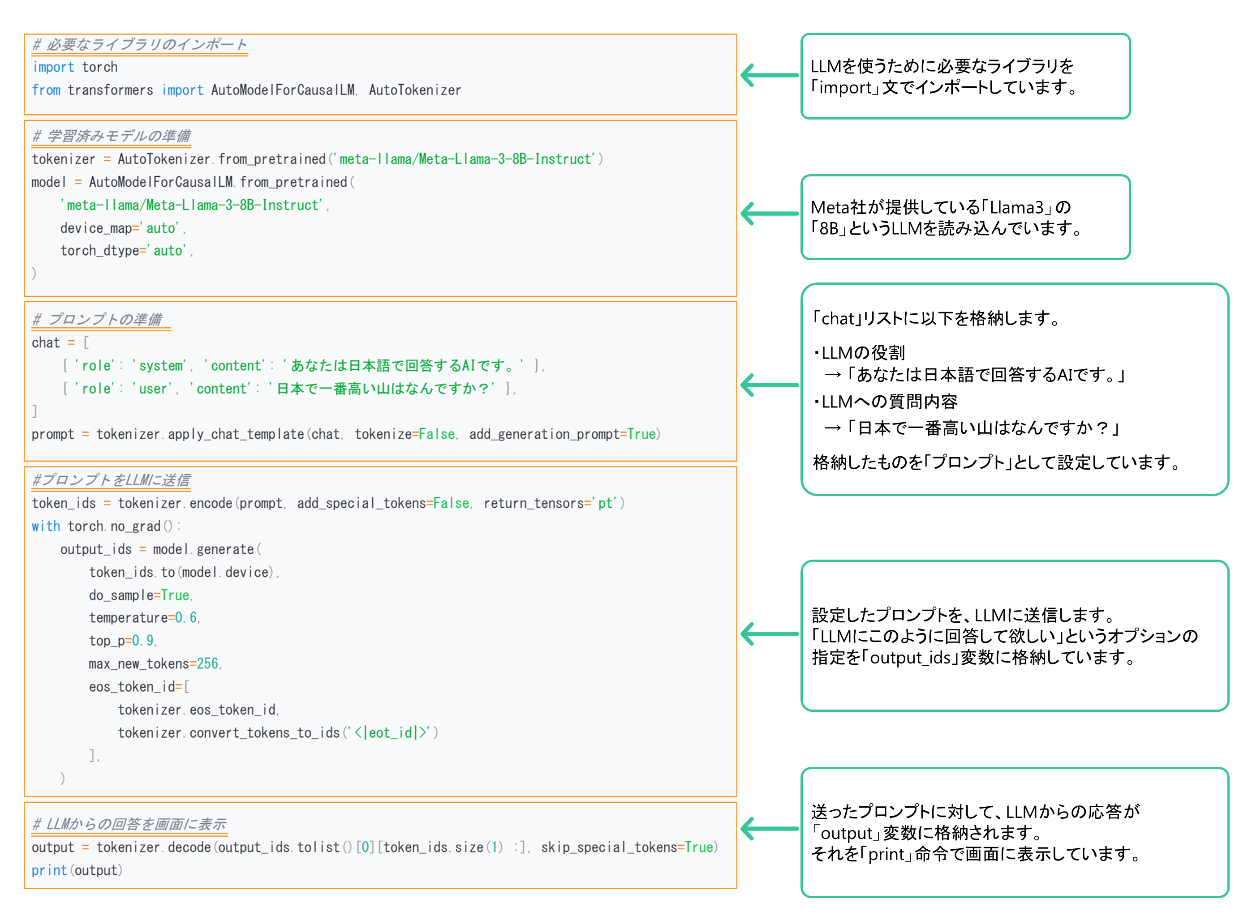Click the green arrow pointing to model.generate block
1248x920 pixels.
click(770, 634)
